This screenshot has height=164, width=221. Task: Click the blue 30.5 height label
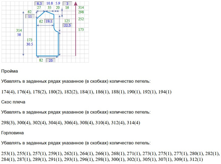30,44
